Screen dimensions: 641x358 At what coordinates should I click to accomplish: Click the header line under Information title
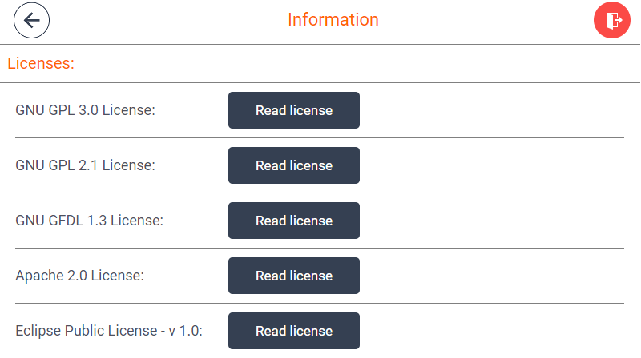point(320,44)
